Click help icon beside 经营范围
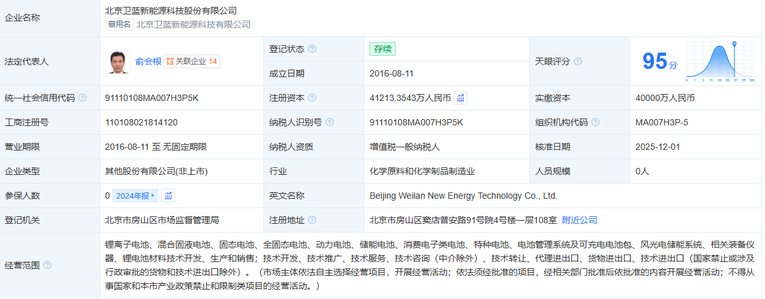The image size is (765, 299). [x=47, y=265]
